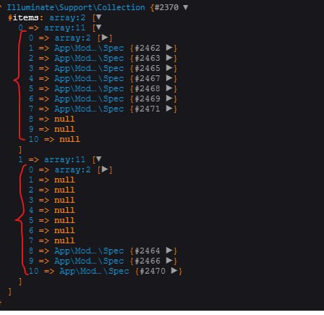This screenshot has width=324, height=315.
Task: Collapse the #items array:2 arrow
Action: 98,17
